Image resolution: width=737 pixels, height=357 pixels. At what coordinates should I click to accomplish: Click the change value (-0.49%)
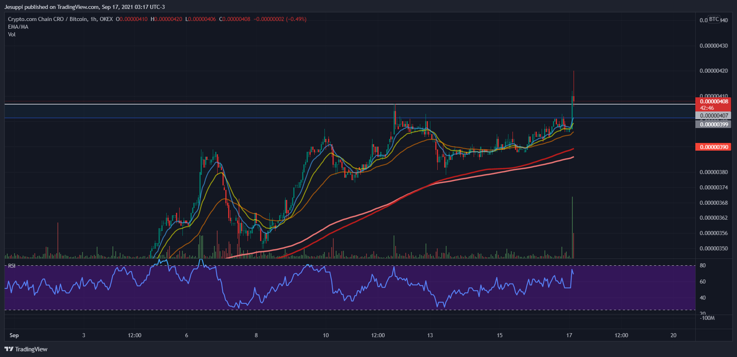click(x=296, y=19)
